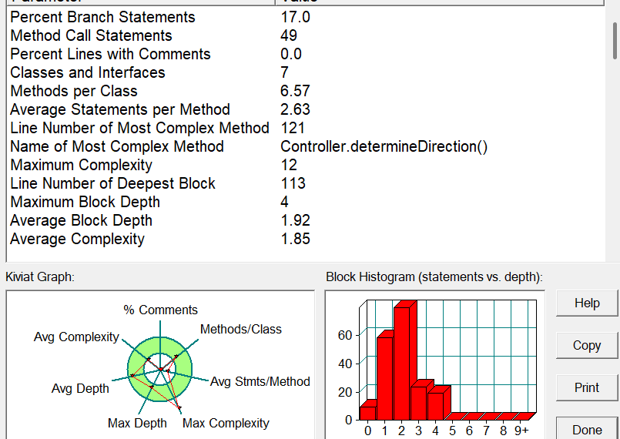The image size is (620, 439).
Task: Select Line Number of Deepest Block row
Action: pyautogui.click(x=306, y=183)
